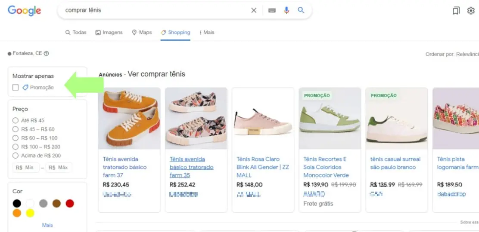Open the on-screen keyboard icon
Viewport: 479px width, 232px height.
click(272, 10)
